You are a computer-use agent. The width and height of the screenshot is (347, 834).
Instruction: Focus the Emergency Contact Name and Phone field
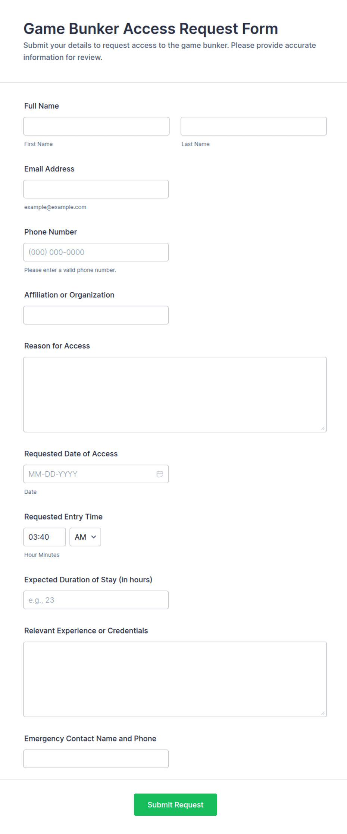coord(96,759)
